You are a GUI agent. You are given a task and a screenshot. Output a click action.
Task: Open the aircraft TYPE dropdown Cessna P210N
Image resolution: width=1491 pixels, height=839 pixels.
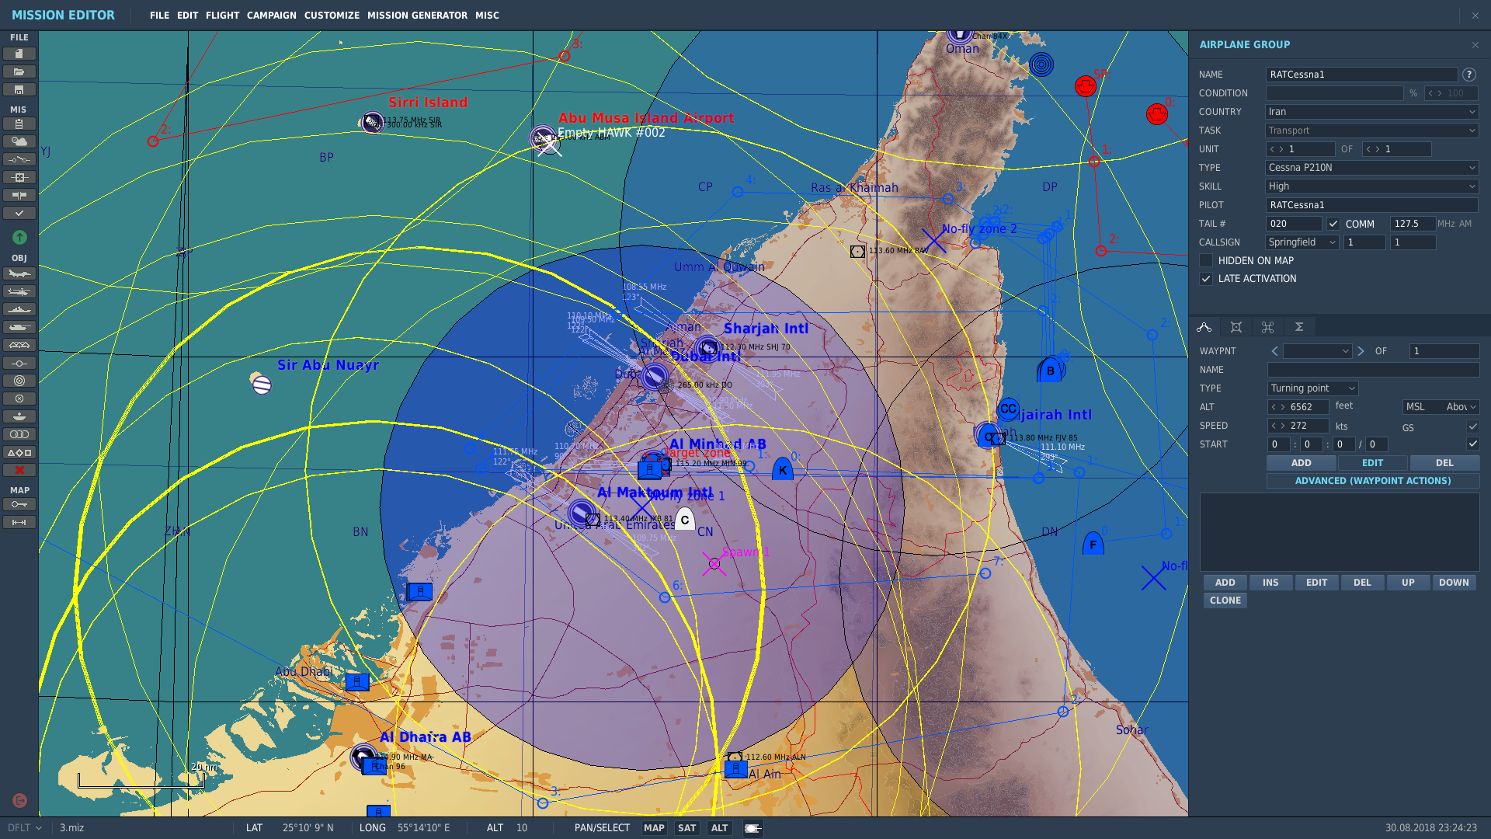[x=1371, y=168]
